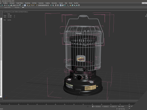147x110 pixels.
Task: Open Edit Named Selection Sets
Action: coord(37,5)
